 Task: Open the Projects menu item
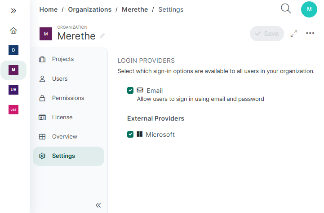coord(69,59)
